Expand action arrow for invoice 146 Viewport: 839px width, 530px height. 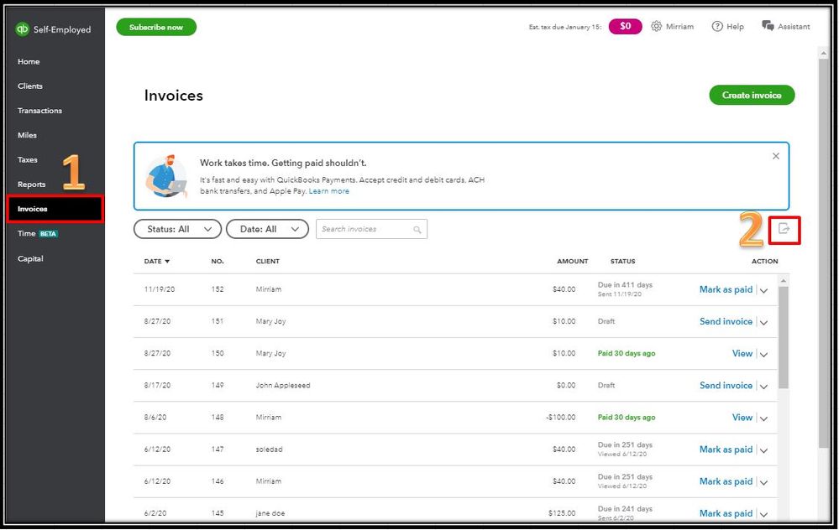(764, 482)
